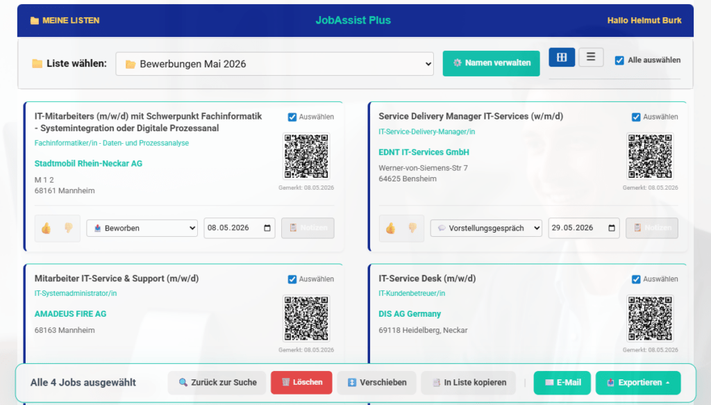Click the Verschieben button

pyautogui.click(x=377, y=383)
